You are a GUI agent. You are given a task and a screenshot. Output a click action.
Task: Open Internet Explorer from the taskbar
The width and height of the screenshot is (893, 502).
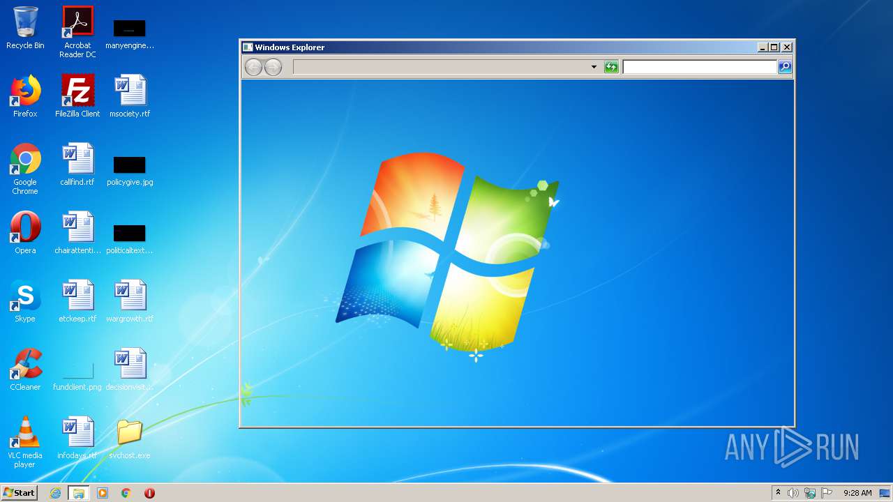[56, 493]
